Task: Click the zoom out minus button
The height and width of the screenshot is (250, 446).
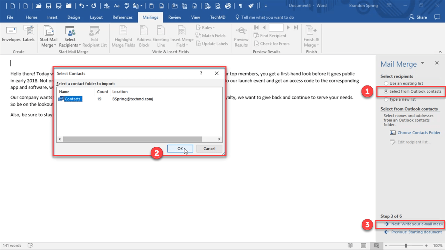Action: pyautogui.click(x=386, y=245)
